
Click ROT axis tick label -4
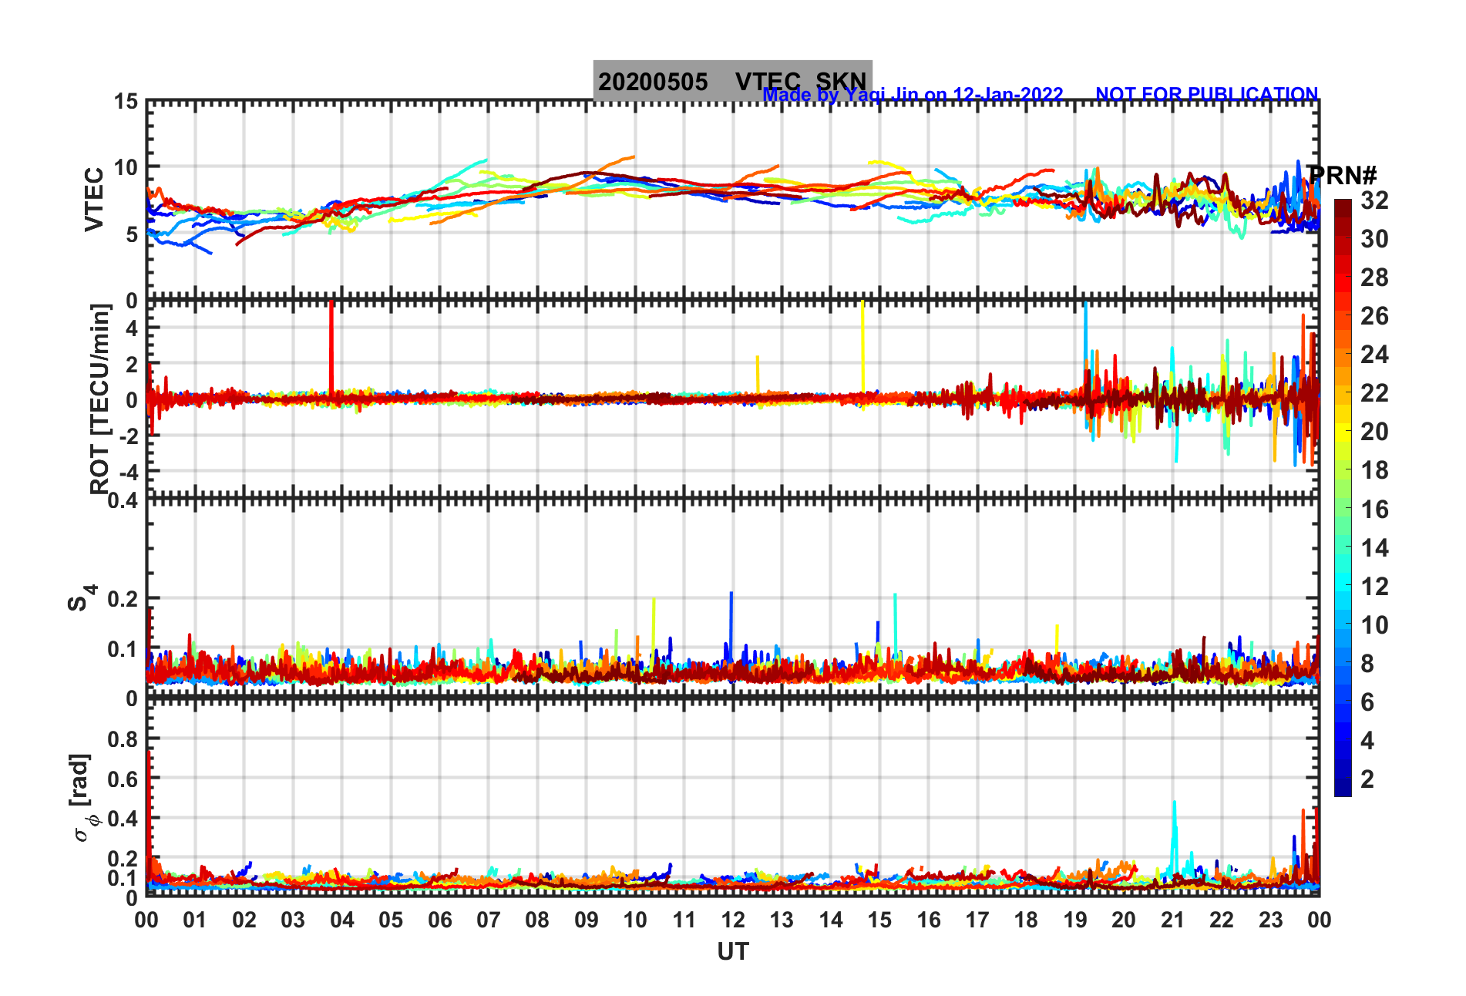tap(130, 471)
